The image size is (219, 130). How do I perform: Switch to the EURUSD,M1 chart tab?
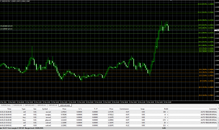pyautogui.click(x=18, y=105)
